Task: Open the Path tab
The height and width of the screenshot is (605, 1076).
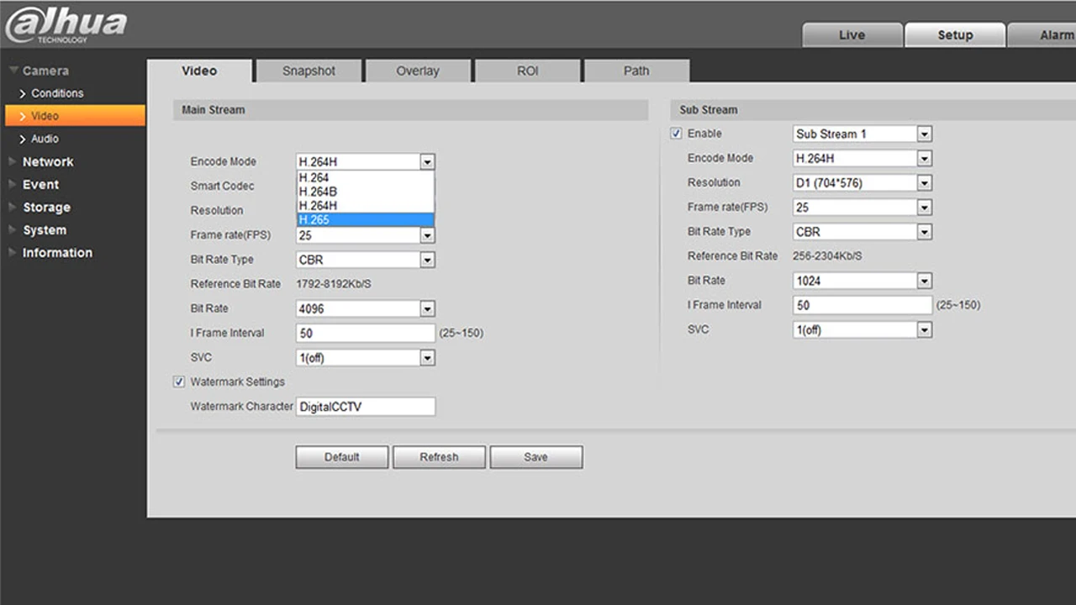Action: (x=636, y=71)
